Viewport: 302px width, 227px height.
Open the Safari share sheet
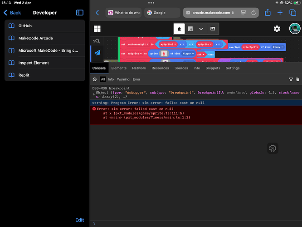[268, 13]
